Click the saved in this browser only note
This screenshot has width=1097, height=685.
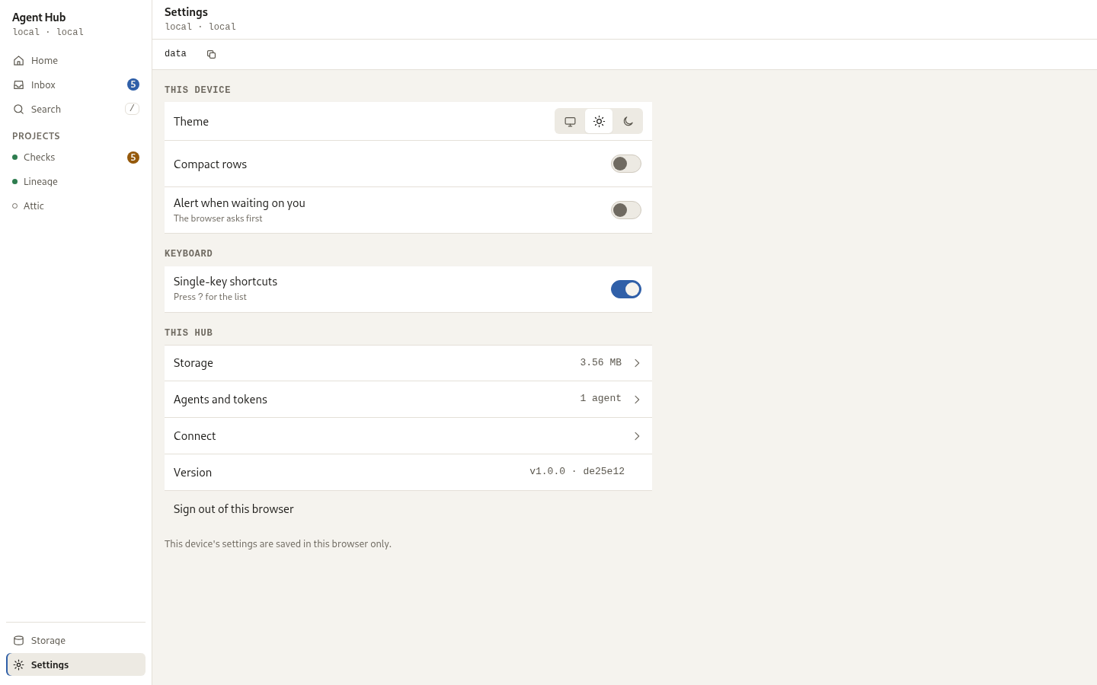click(x=278, y=544)
